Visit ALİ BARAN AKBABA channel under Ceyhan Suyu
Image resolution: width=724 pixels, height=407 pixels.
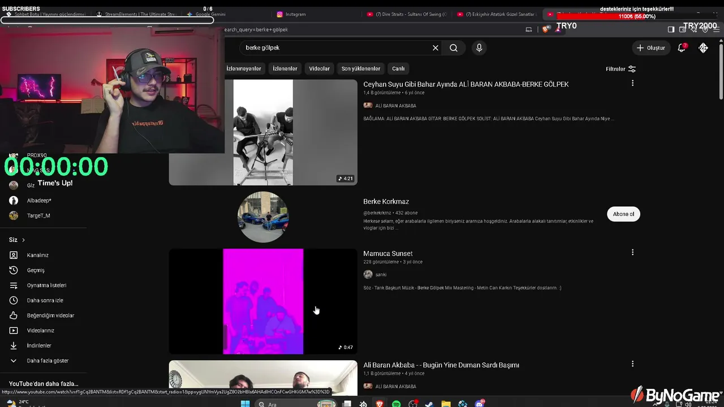pyautogui.click(x=395, y=106)
